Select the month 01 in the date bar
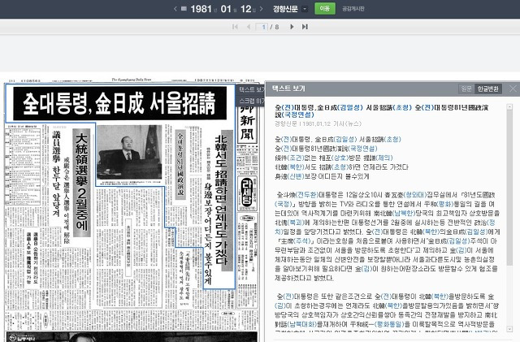520x342 pixels. (x=226, y=9)
